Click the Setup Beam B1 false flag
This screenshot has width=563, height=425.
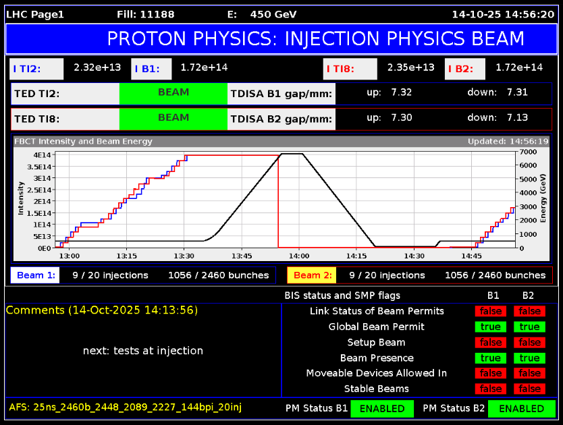tap(491, 342)
